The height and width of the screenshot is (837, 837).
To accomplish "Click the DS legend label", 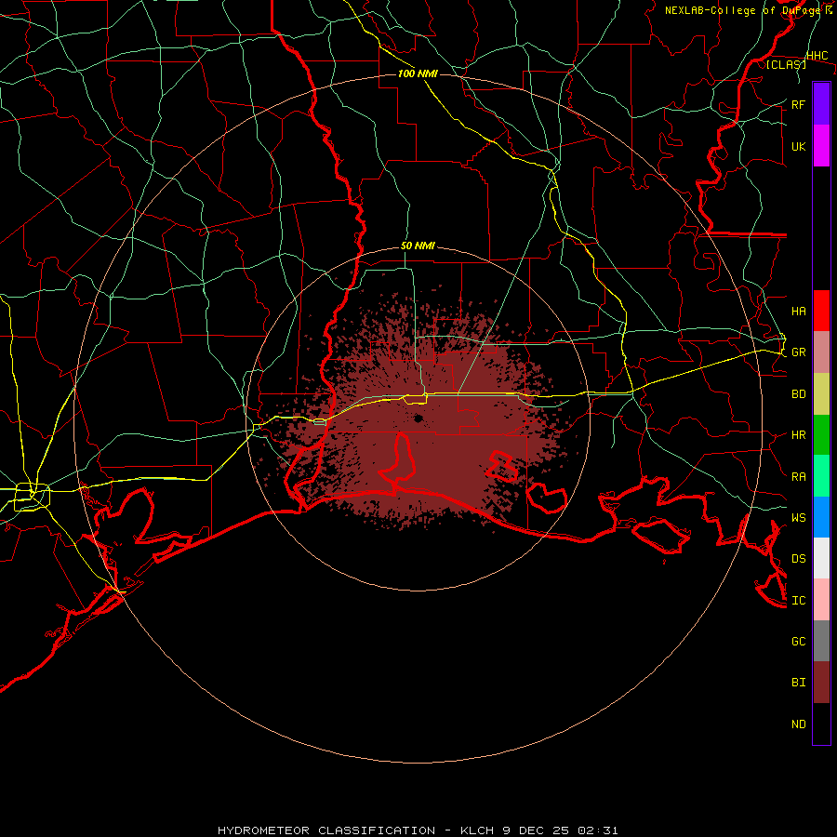I will [x=798, y=558].
